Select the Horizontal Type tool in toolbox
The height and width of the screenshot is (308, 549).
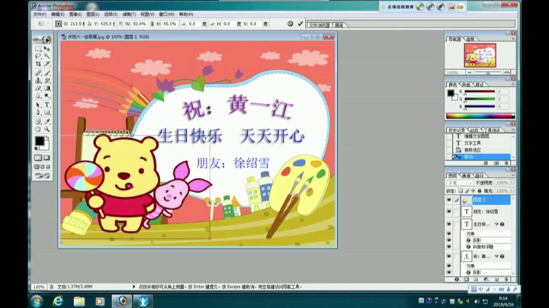(47, 104)
